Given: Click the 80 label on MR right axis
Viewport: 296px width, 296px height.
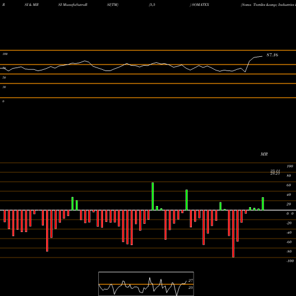Looking at the screenshot, I should click(289, 176).
